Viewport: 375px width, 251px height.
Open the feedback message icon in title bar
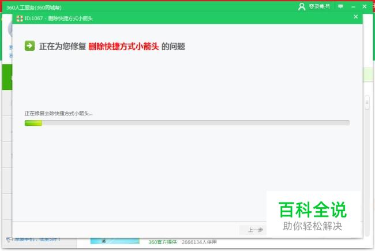point(340,6)
